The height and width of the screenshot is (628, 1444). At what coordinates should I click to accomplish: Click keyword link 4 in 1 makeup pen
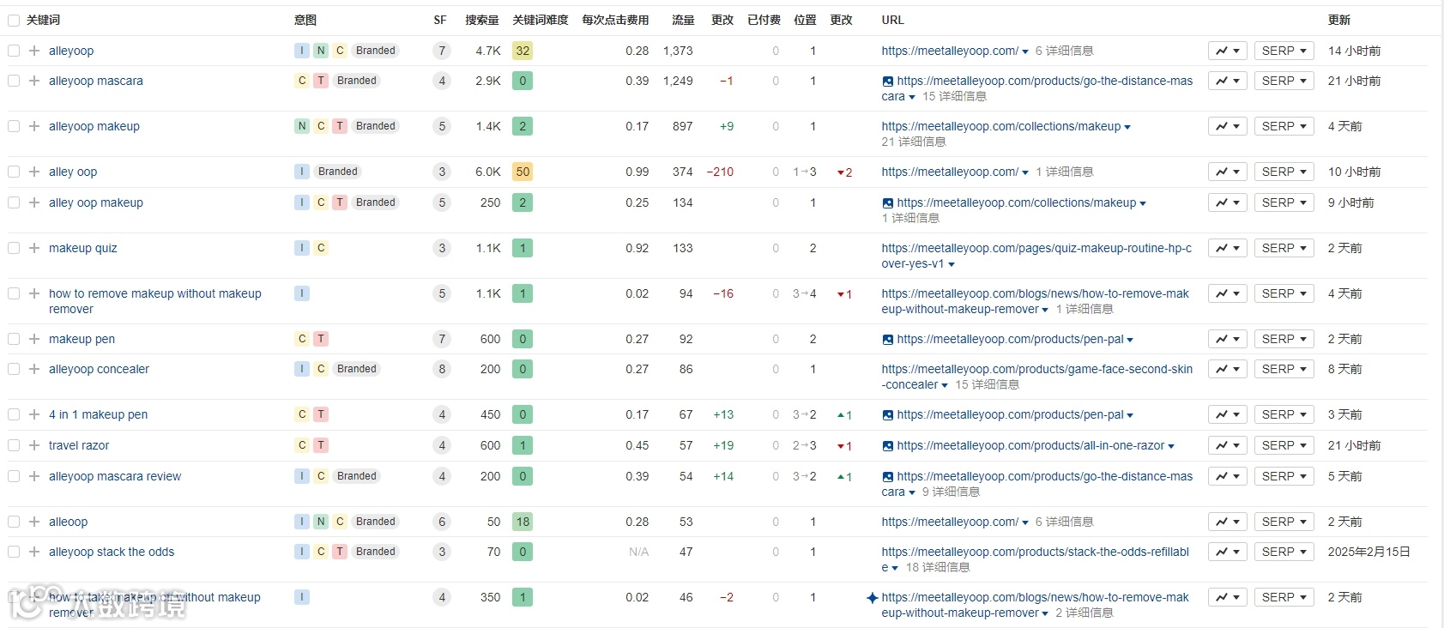point(98,414)
